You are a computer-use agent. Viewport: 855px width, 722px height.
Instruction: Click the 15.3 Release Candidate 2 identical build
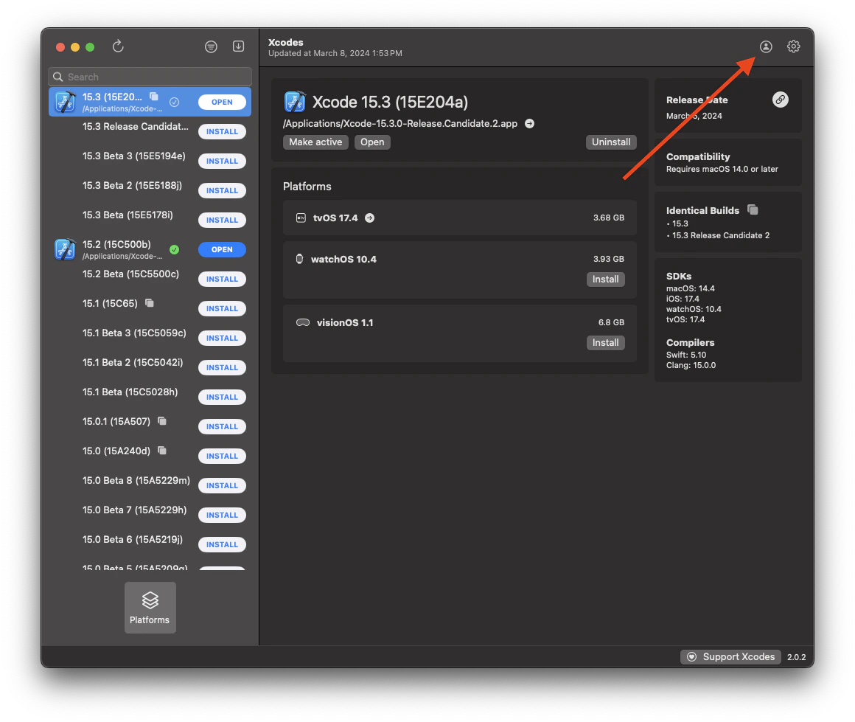721,236
